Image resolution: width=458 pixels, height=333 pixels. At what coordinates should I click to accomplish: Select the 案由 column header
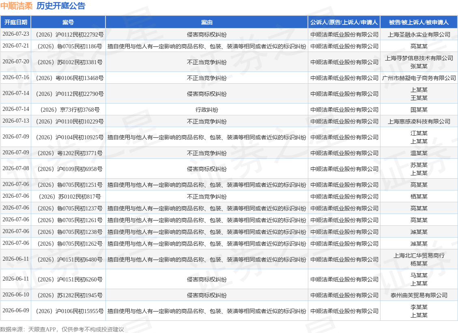point(207,22)
